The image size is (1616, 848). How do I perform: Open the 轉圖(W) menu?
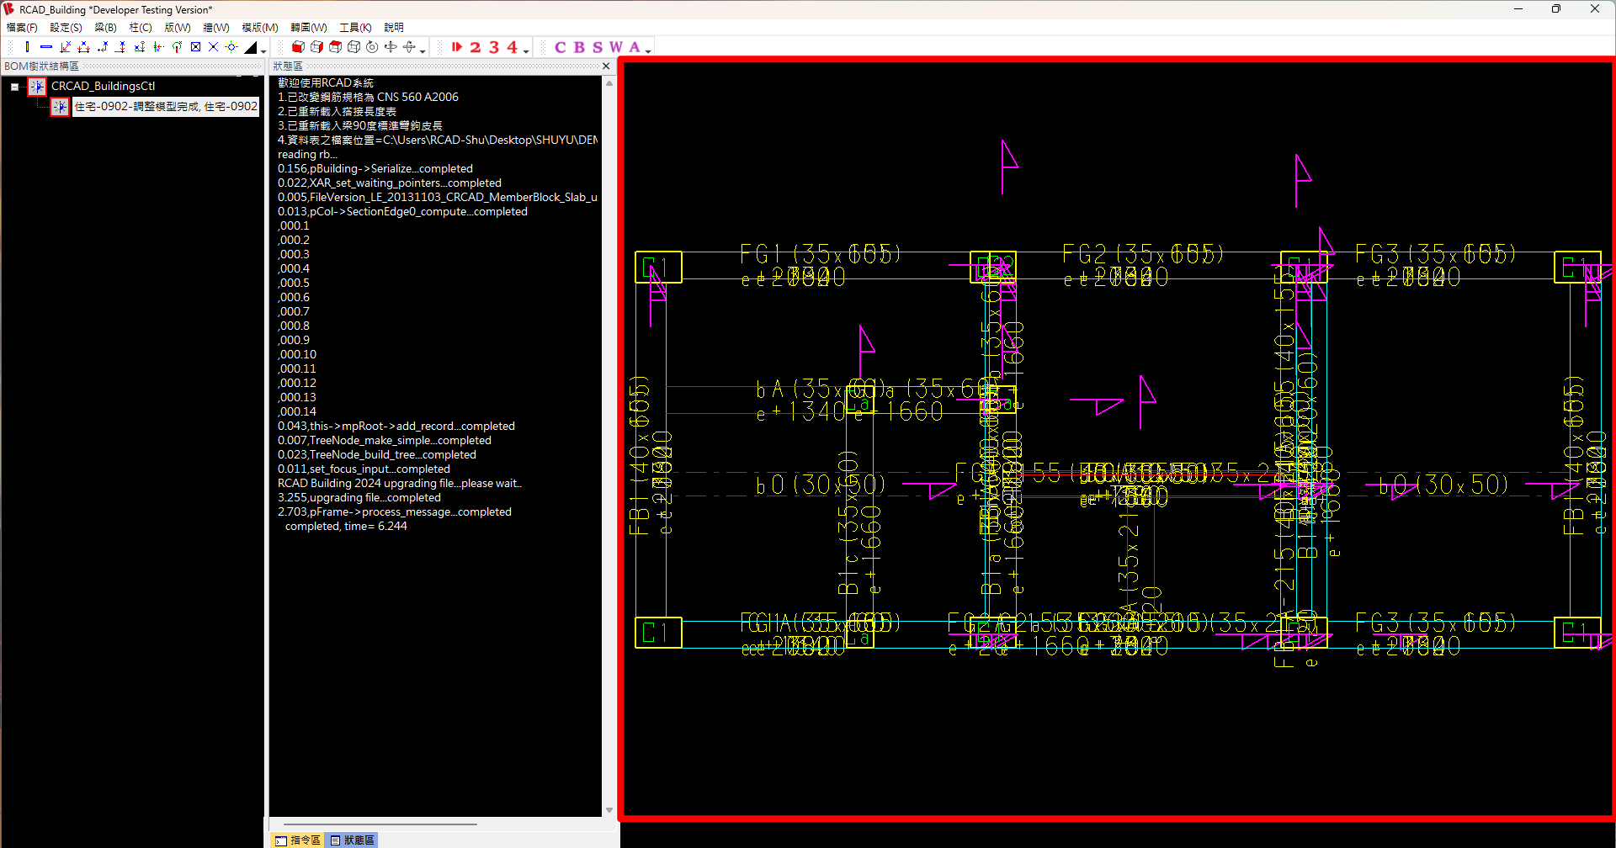pyautogui.click(x=309, y=28)
